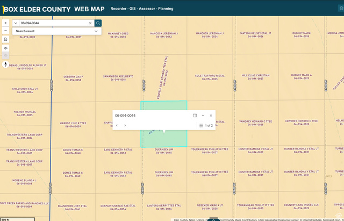Screen dimensions: 344x221
Task: Close the 06-094-0044 popup
Action: coord(211,116)
